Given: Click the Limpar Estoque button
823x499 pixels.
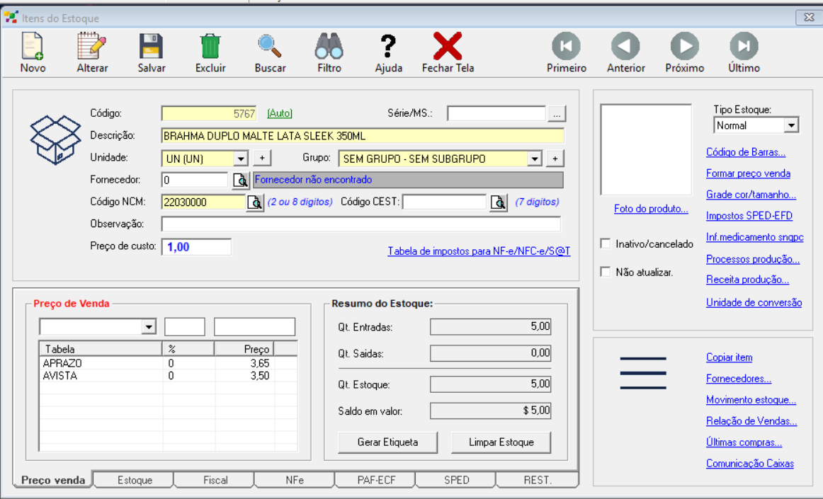Looking at the screenshot, I should tap(501, 442).
